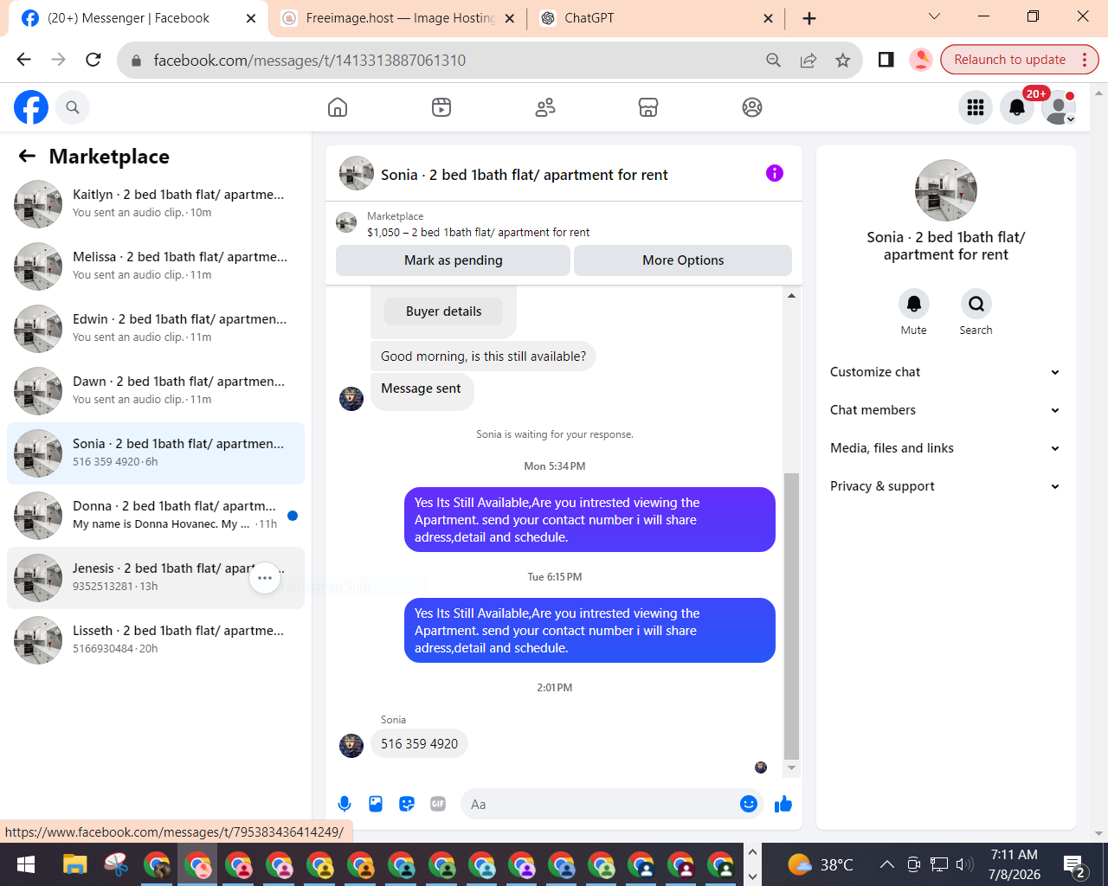Bookmark this page with the star icon

click(x=843, y=60)
